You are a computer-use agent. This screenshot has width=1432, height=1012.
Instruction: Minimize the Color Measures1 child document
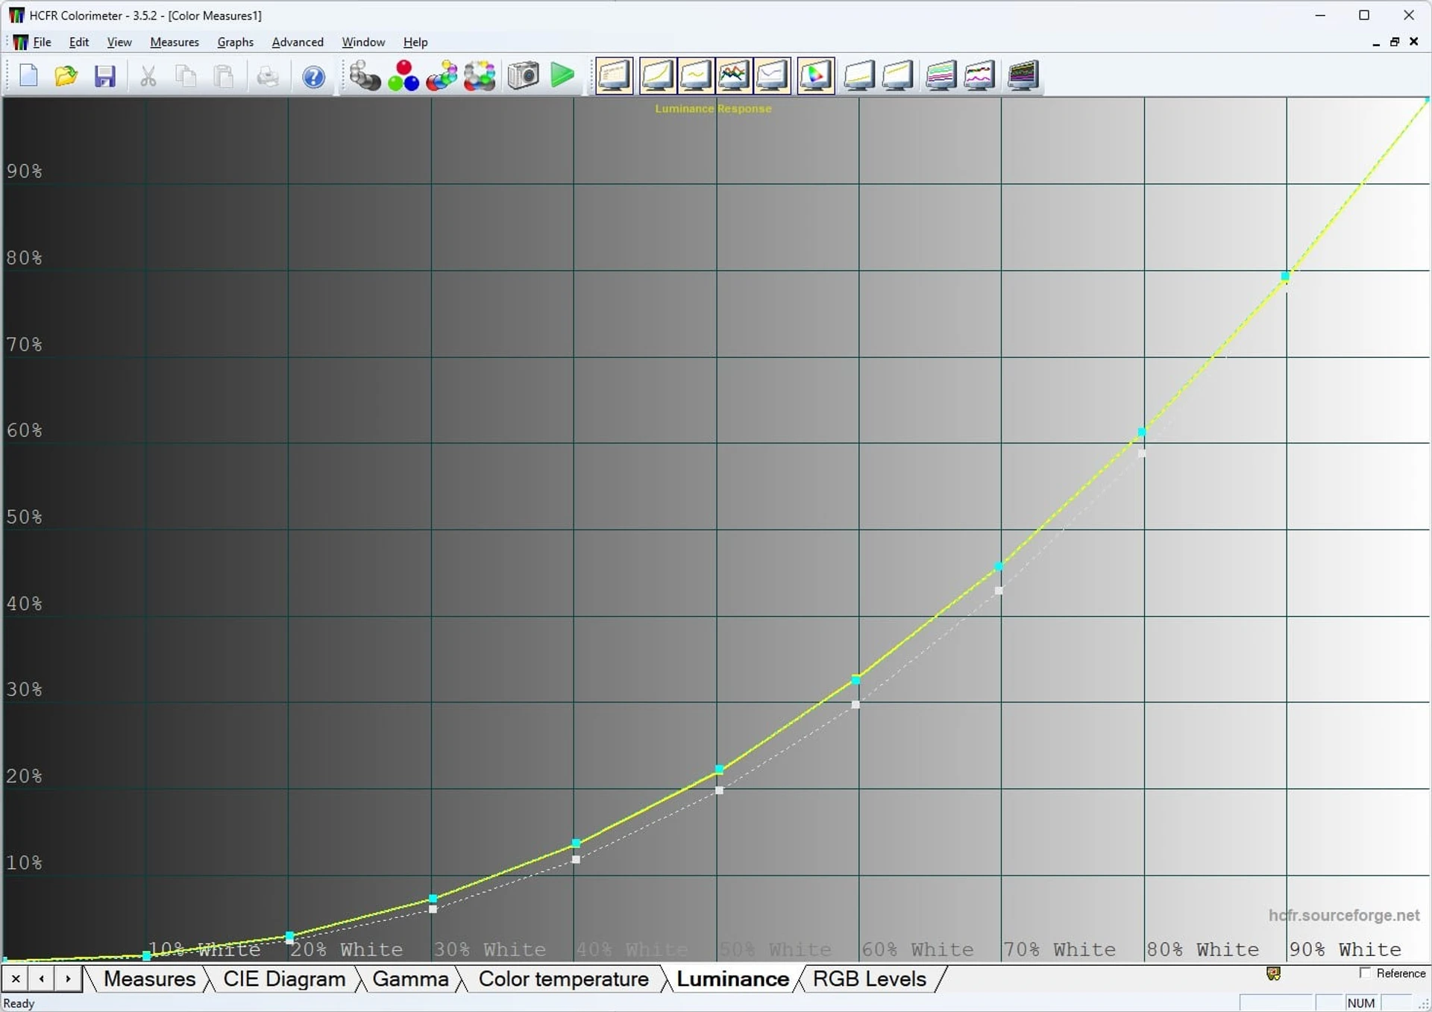1376,43
